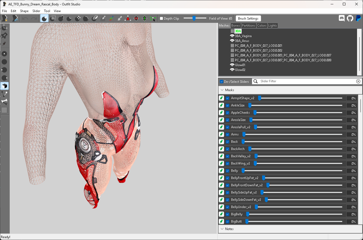Switch to the Bones tab
Image resolution: width=363 pixels, height=240 pixels.
pyautogui.click(x=236, y=26)
